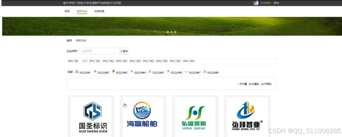Open the 弘邦智业 company card
This screenshot has width=342, height=137.
pos(247,116)
